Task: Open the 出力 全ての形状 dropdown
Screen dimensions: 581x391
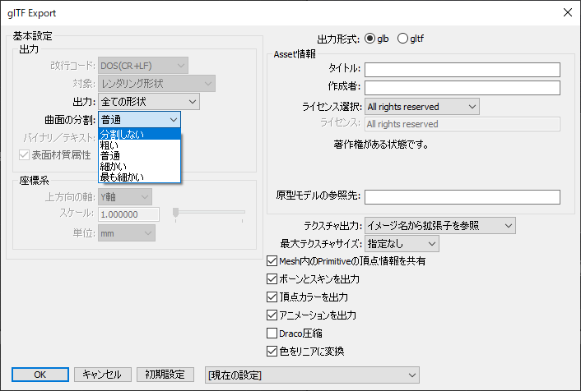Action: coord(149,102)
